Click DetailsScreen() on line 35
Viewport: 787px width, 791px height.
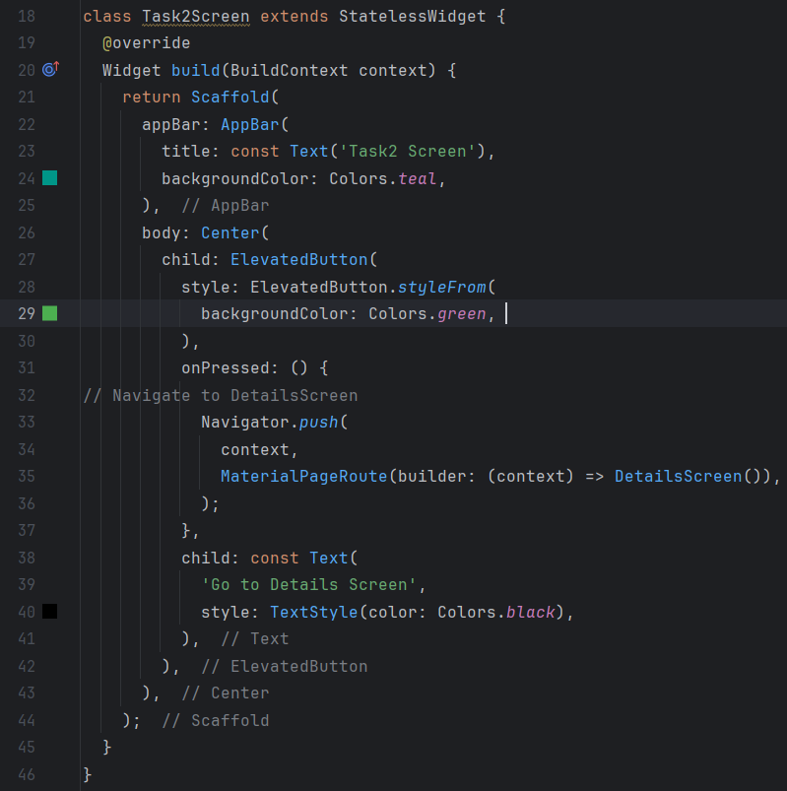(x=689, y=476)
